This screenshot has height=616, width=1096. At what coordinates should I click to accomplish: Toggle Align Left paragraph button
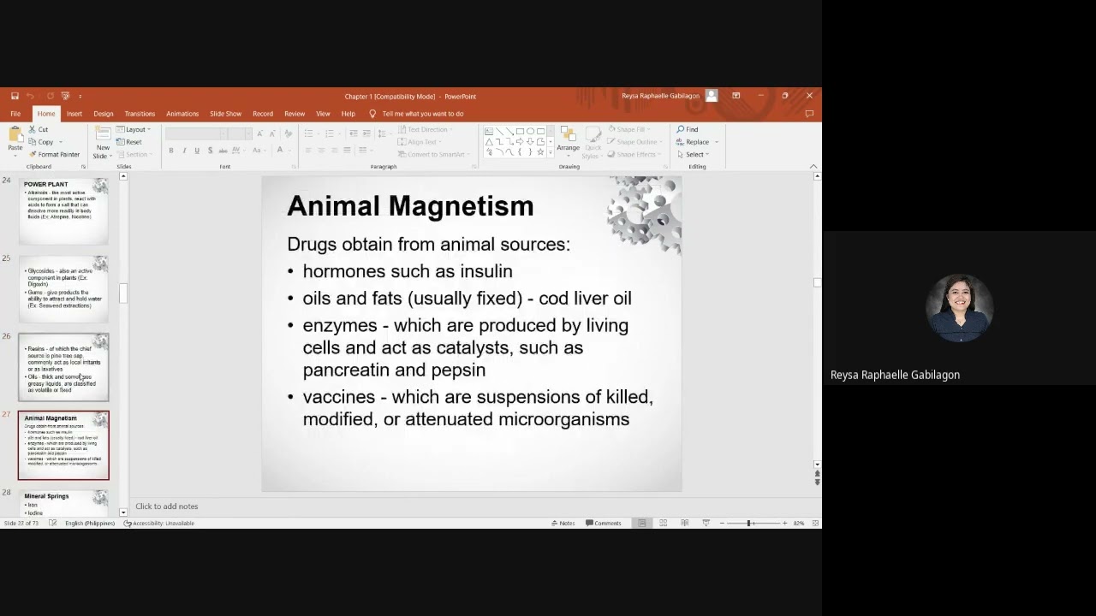point(308,151)
